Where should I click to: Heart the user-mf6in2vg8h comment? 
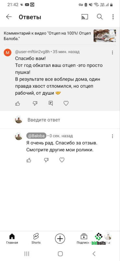click(66, 103)
